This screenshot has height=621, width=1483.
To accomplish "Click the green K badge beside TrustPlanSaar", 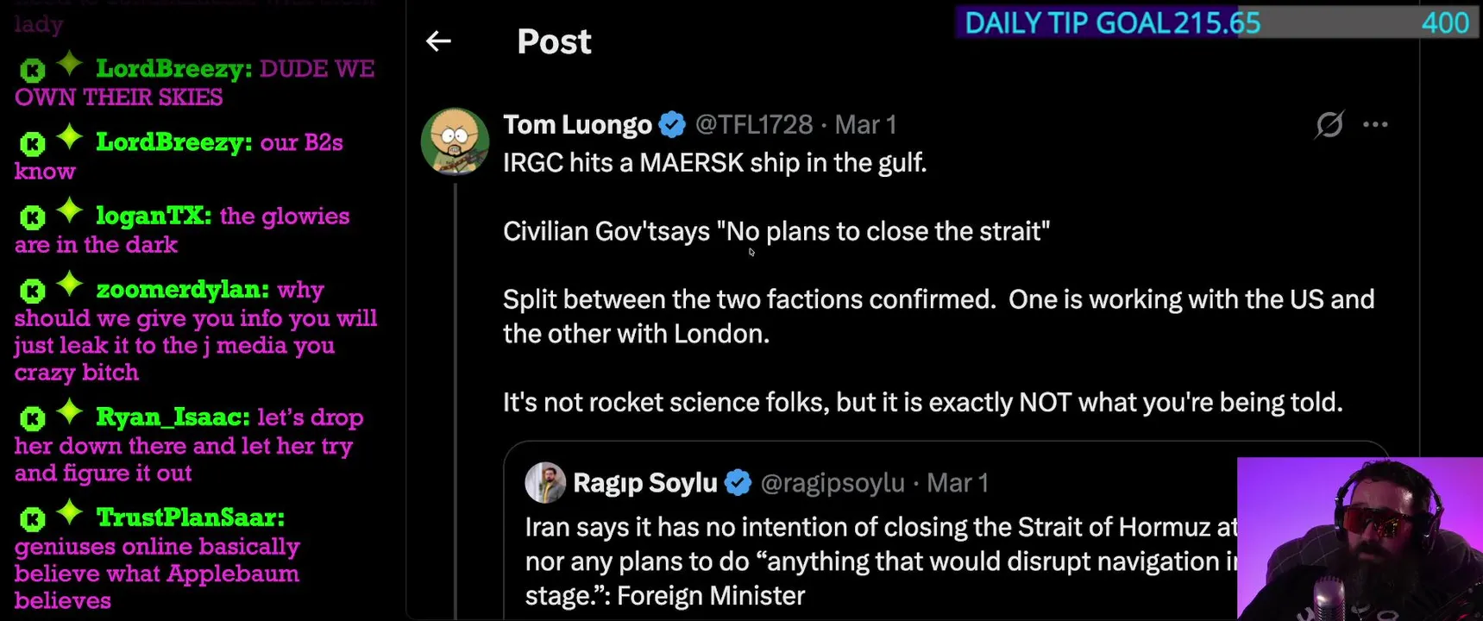I will 33,519.
